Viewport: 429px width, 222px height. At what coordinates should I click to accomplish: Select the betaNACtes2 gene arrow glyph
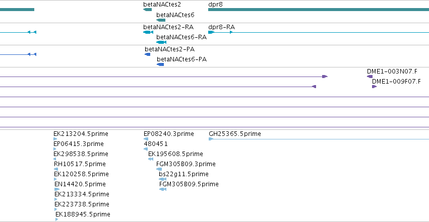[148, 10]
